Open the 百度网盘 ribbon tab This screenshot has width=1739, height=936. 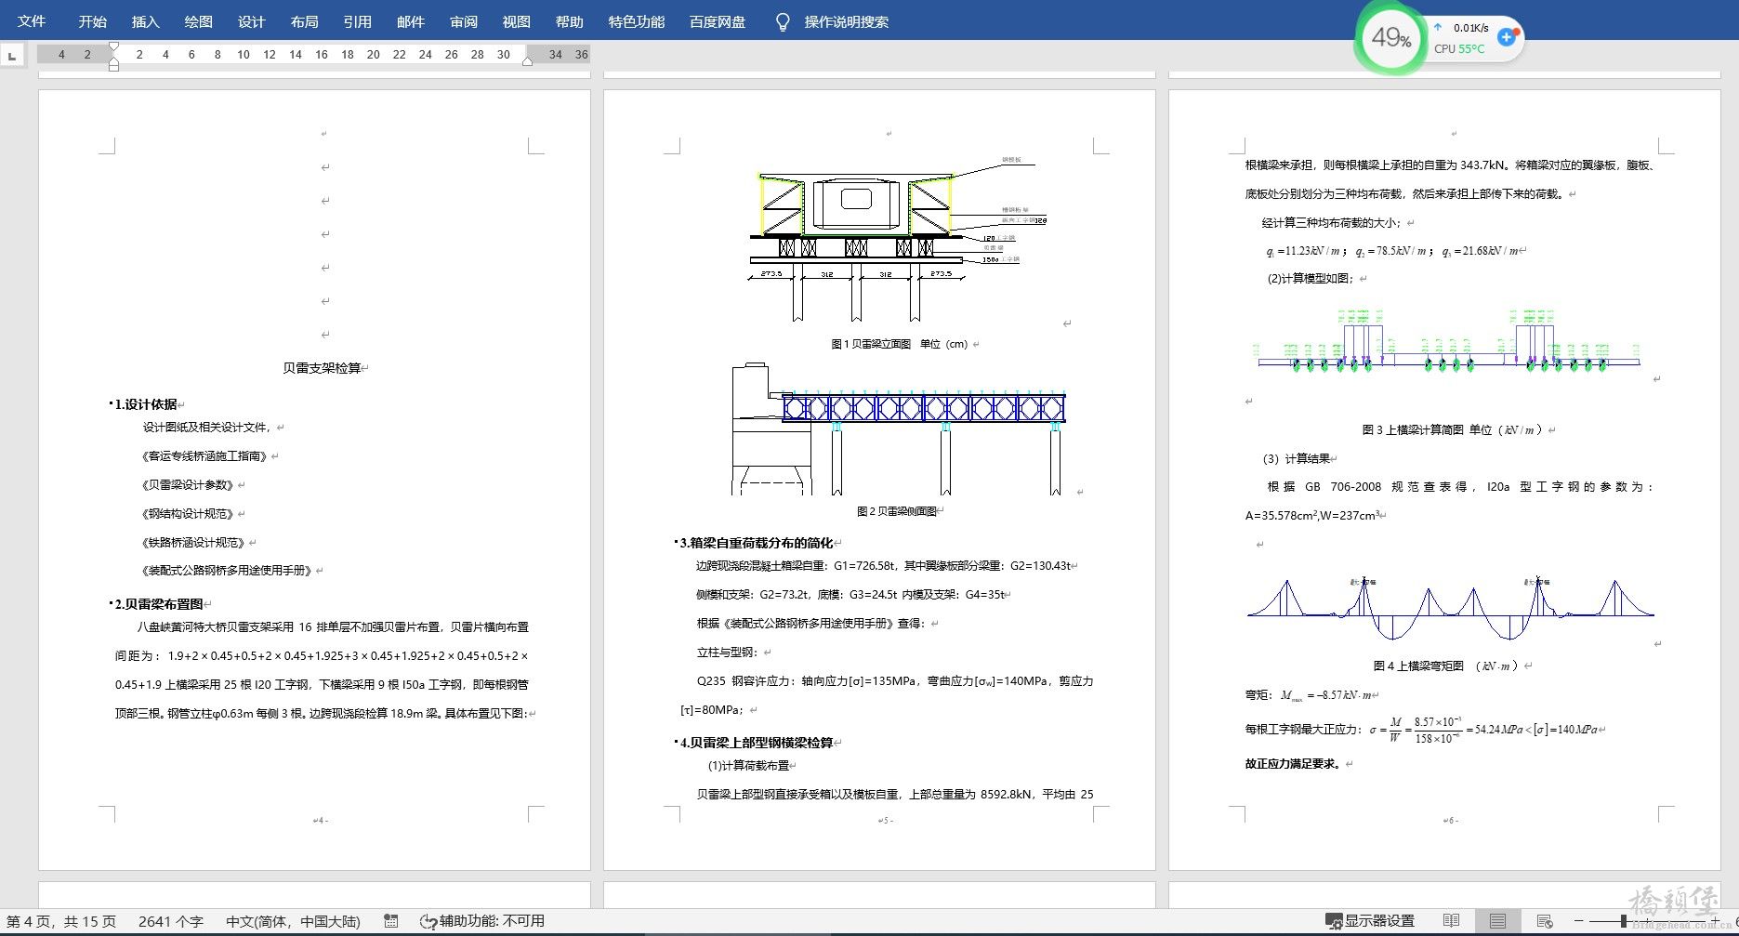718,21
